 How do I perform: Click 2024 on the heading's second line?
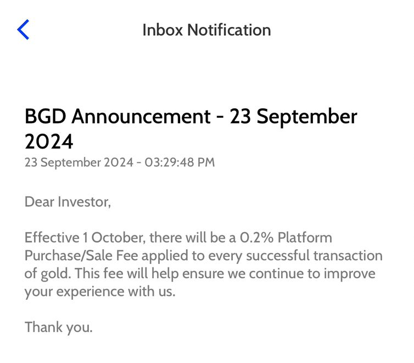point(49,142)
